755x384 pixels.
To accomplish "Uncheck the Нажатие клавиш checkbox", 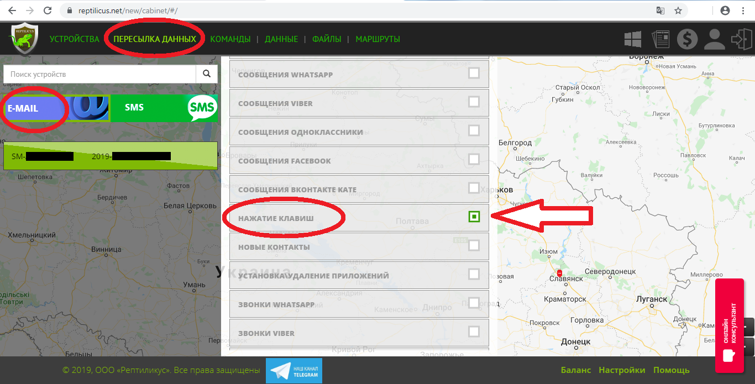I will (x=474, y=217).
